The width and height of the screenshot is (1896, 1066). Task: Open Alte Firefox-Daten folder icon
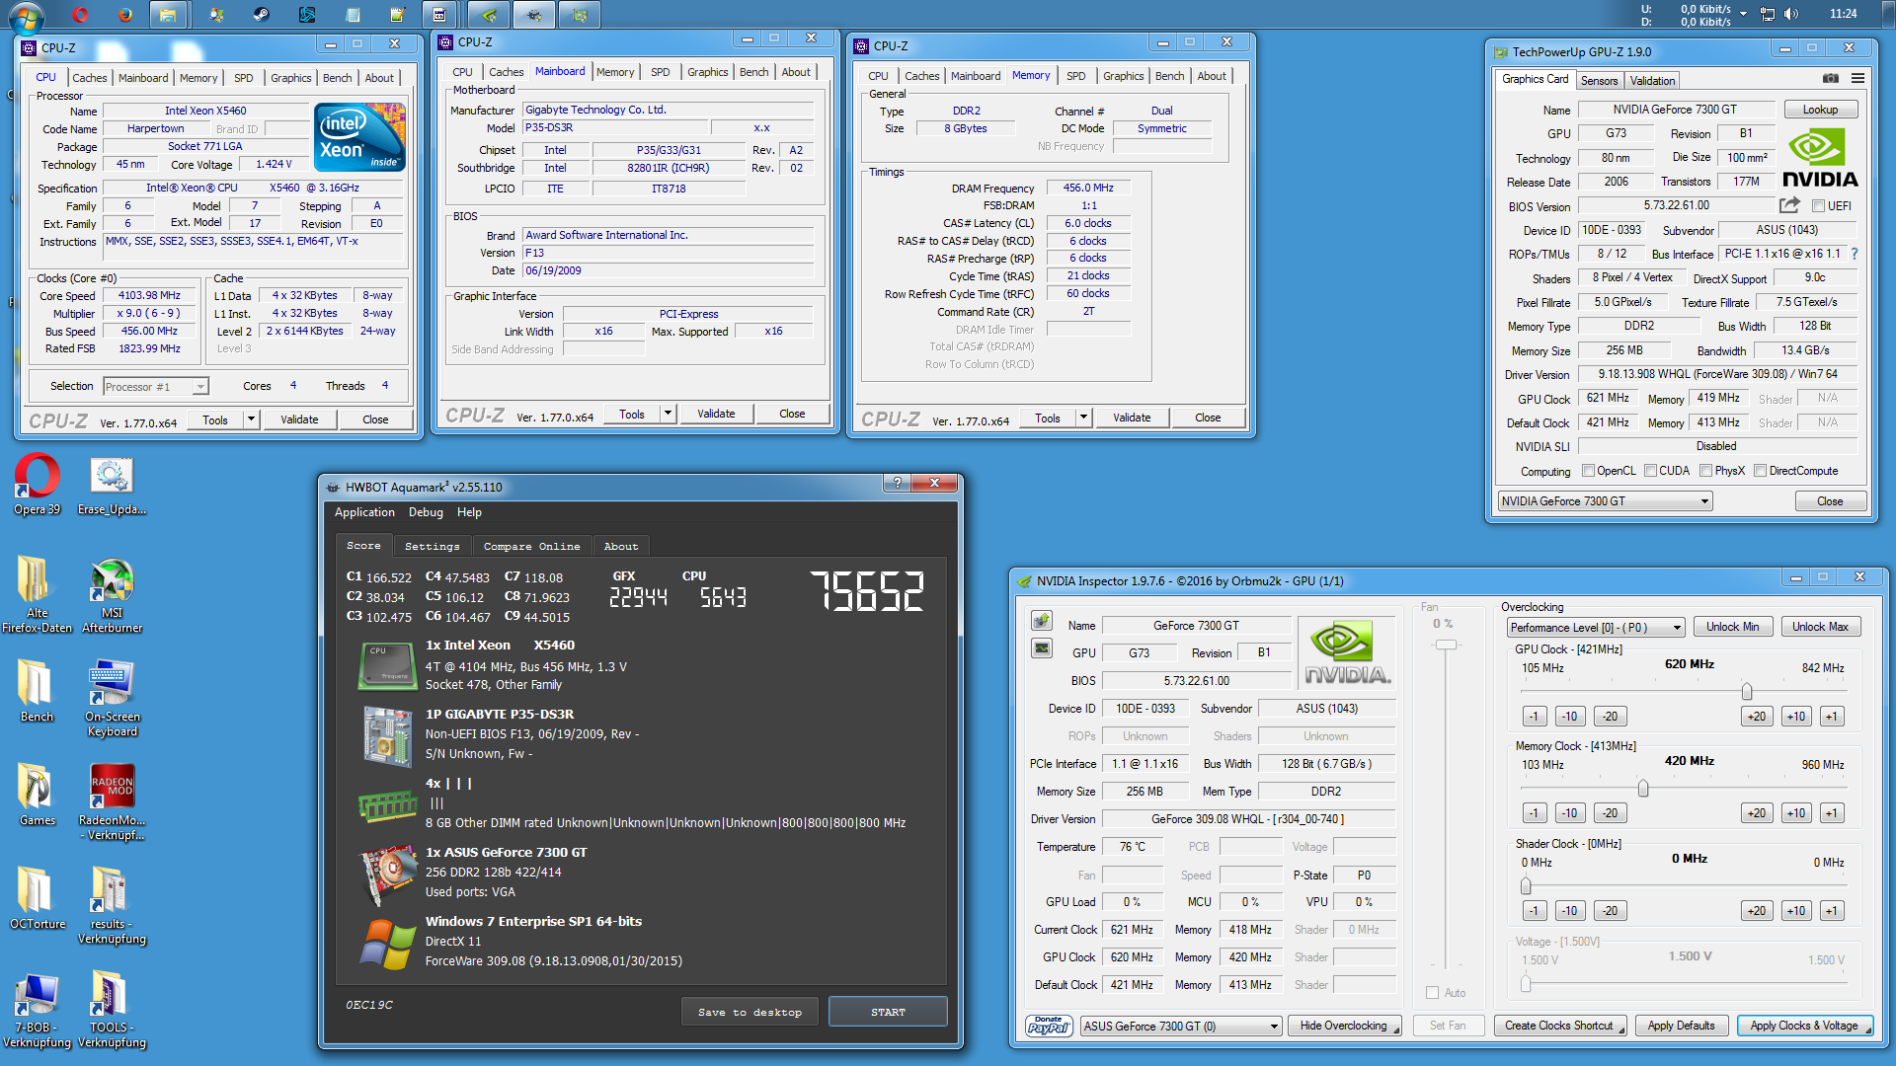click(x=37, y=595)
